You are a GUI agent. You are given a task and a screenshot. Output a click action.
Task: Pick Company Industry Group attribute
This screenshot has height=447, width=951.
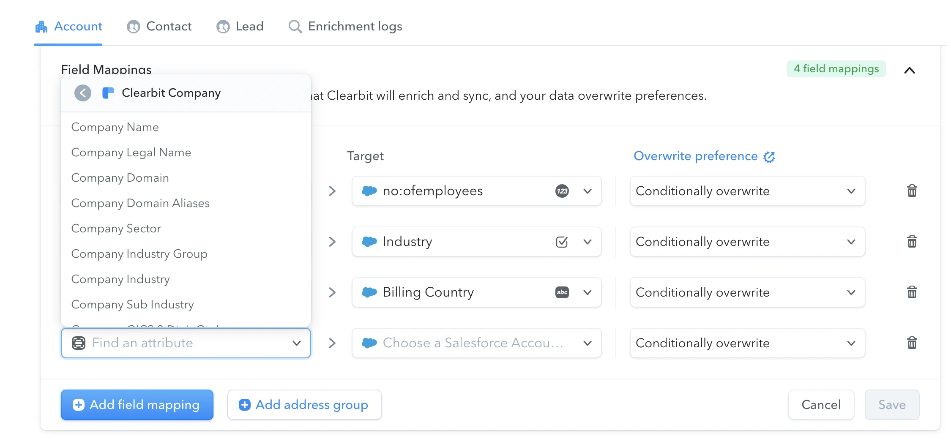(x=186, y=254)
